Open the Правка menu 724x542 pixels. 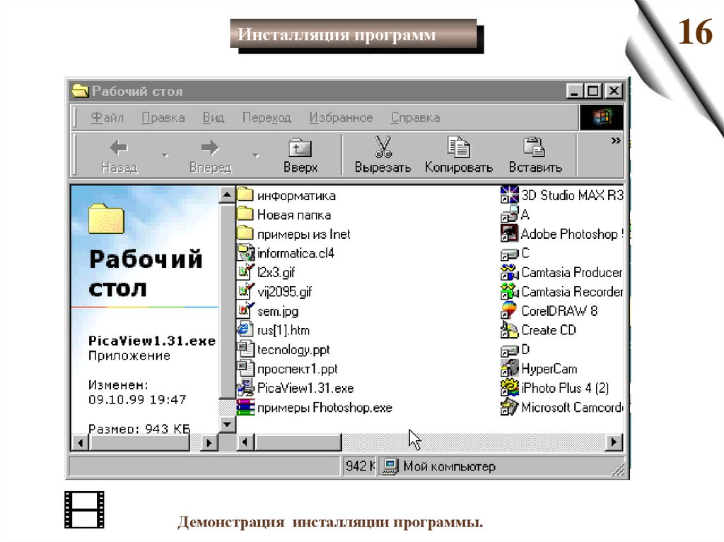pos(163,118)
